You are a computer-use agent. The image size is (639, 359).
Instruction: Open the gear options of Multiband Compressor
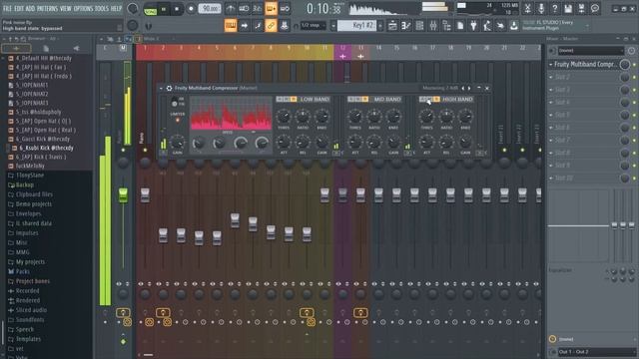(169, 88)
